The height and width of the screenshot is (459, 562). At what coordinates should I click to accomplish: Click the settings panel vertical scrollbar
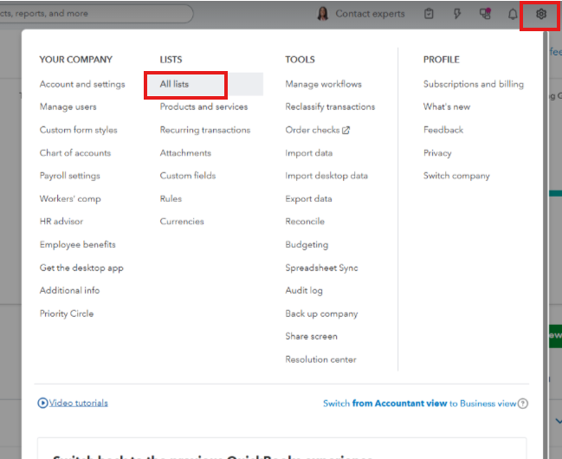click(546, 244)
